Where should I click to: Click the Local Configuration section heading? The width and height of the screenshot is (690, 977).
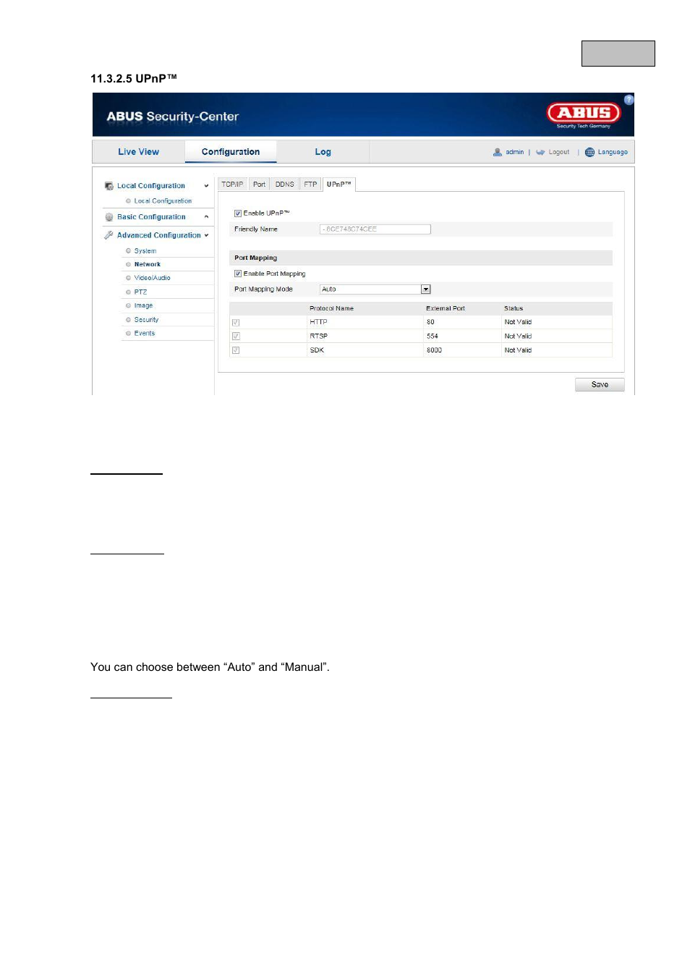[x=151, y=186]
